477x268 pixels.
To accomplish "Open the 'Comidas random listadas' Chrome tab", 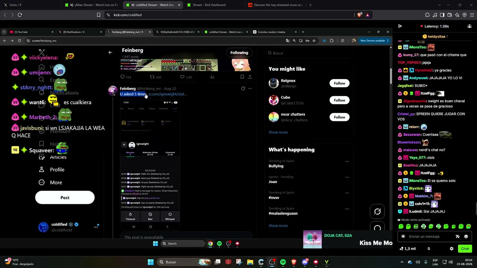I will point(275,32).
